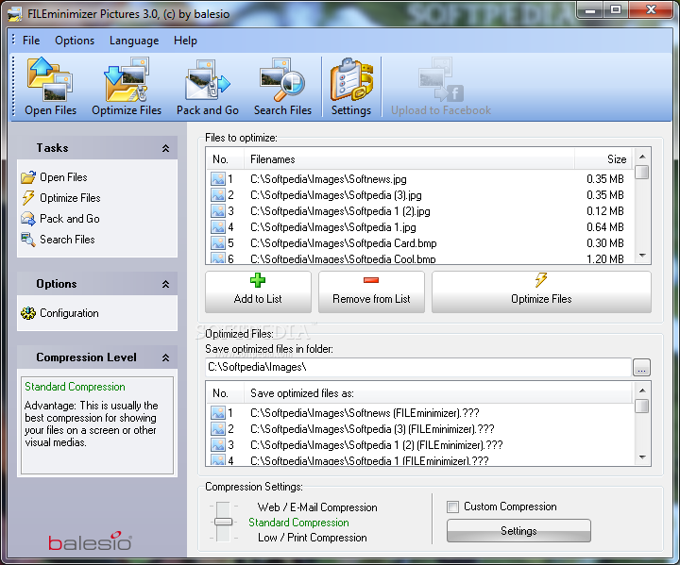Select row C:\Softpedia\Images\Softpedia Card.bmp
This screenshot has width=680, height=565.
tap(419, 243)
